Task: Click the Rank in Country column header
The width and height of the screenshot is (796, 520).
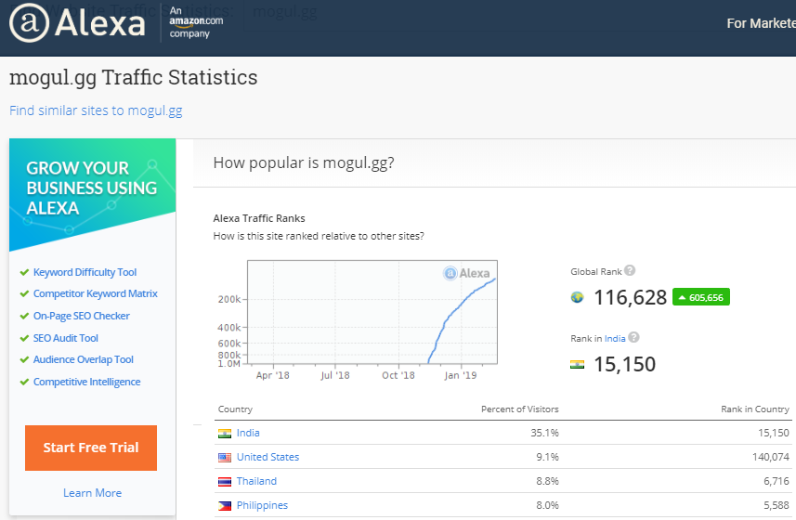Action: point(755,409)
